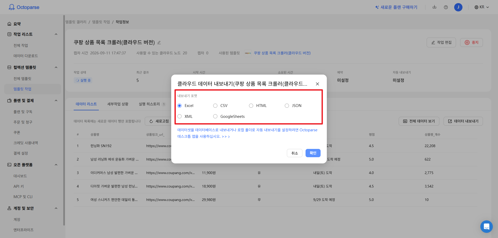The height and width of the screenshot is (238, 498).
Task: Select the HTML export format
Action: pyautogui.click(x=258, y=106)
